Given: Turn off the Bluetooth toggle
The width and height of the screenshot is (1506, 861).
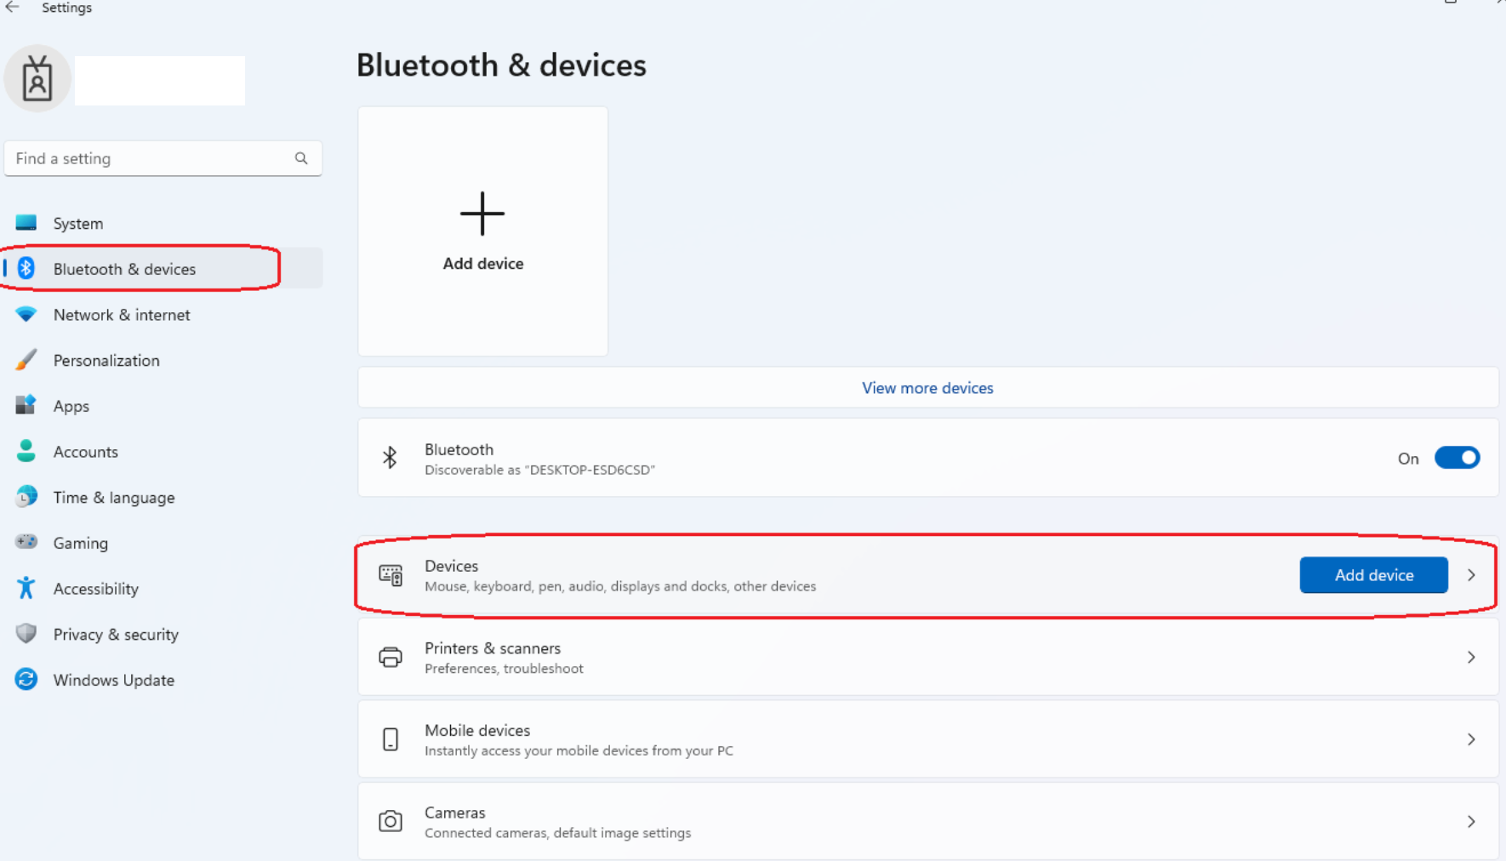Looking at the screenshot, I should (x=1457, y=458).
